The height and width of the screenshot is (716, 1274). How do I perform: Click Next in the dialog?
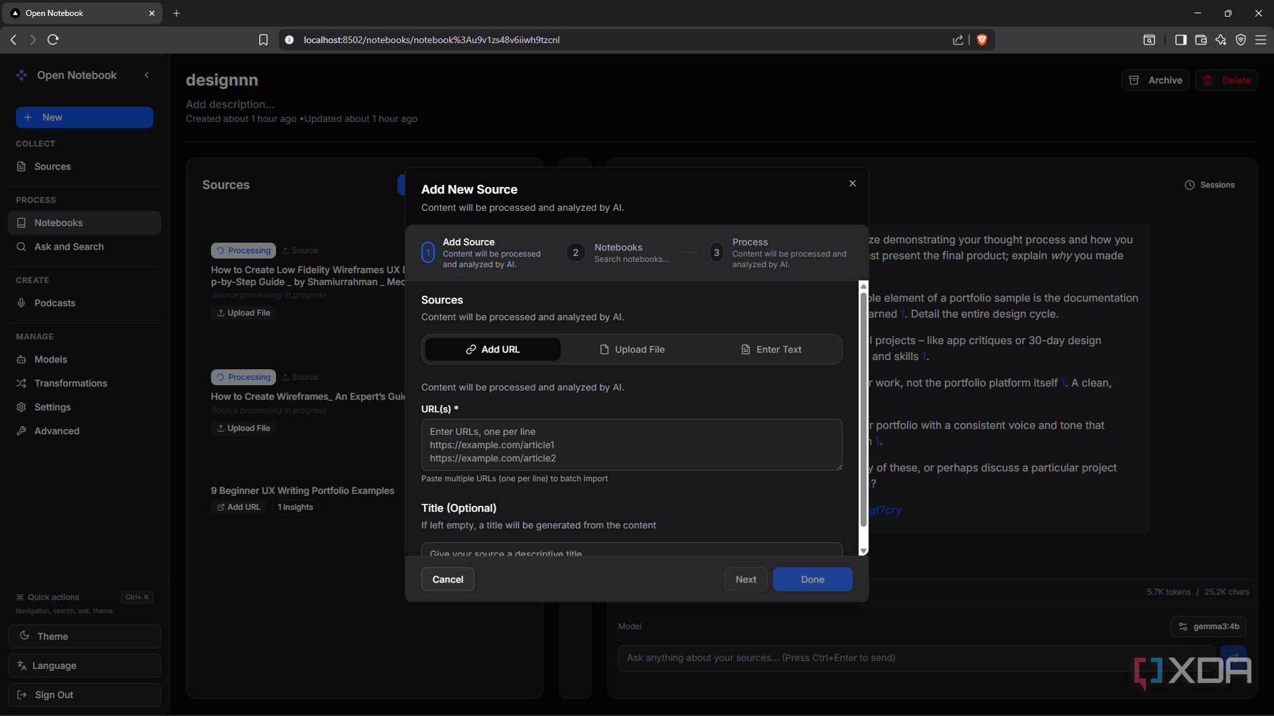(746, 579)
